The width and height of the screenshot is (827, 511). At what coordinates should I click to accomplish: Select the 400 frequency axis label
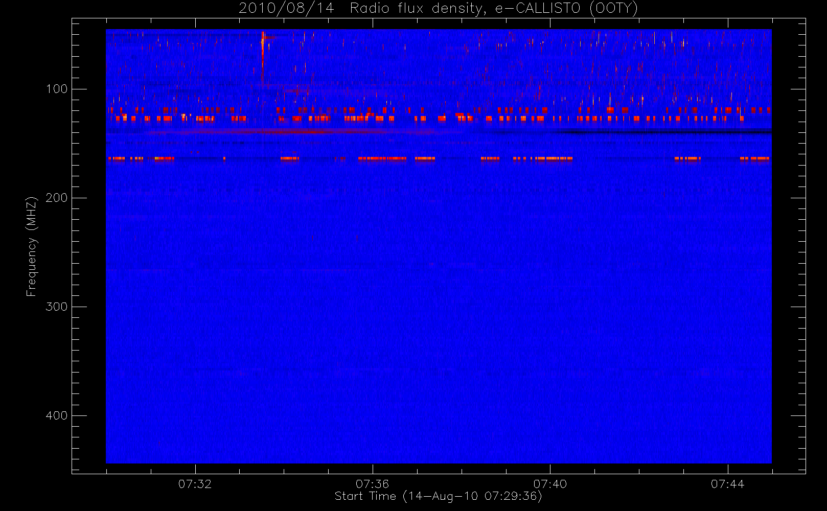coord(57,415)
